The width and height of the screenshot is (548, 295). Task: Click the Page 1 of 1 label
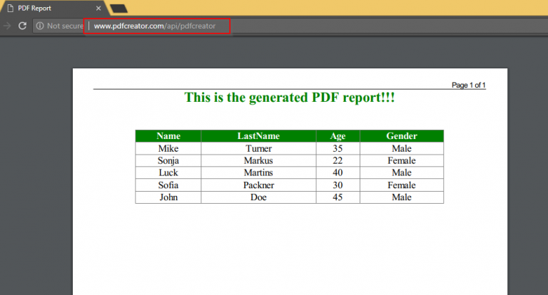tap(468, 85)
